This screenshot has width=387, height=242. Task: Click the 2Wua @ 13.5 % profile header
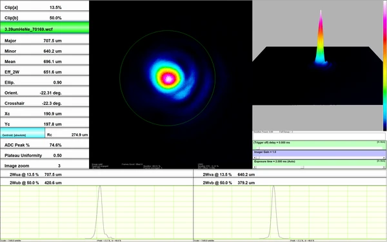(97, 174)
